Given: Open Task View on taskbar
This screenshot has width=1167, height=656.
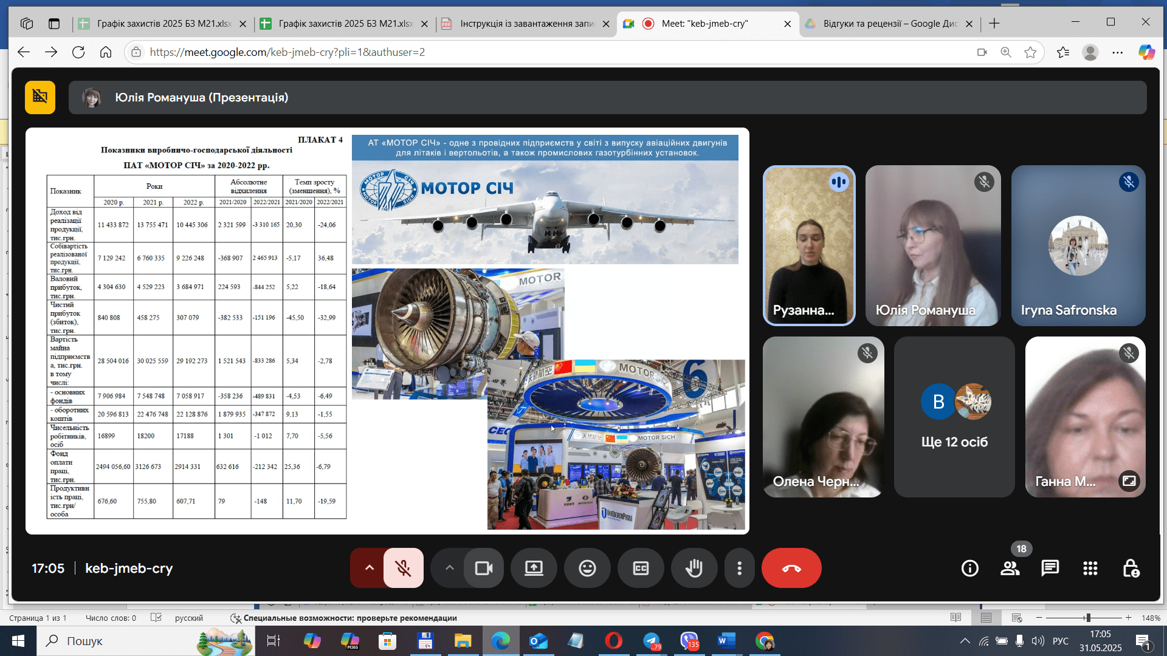Looking at the screenshot, I should pyautogui.click(x=274, y=641).
